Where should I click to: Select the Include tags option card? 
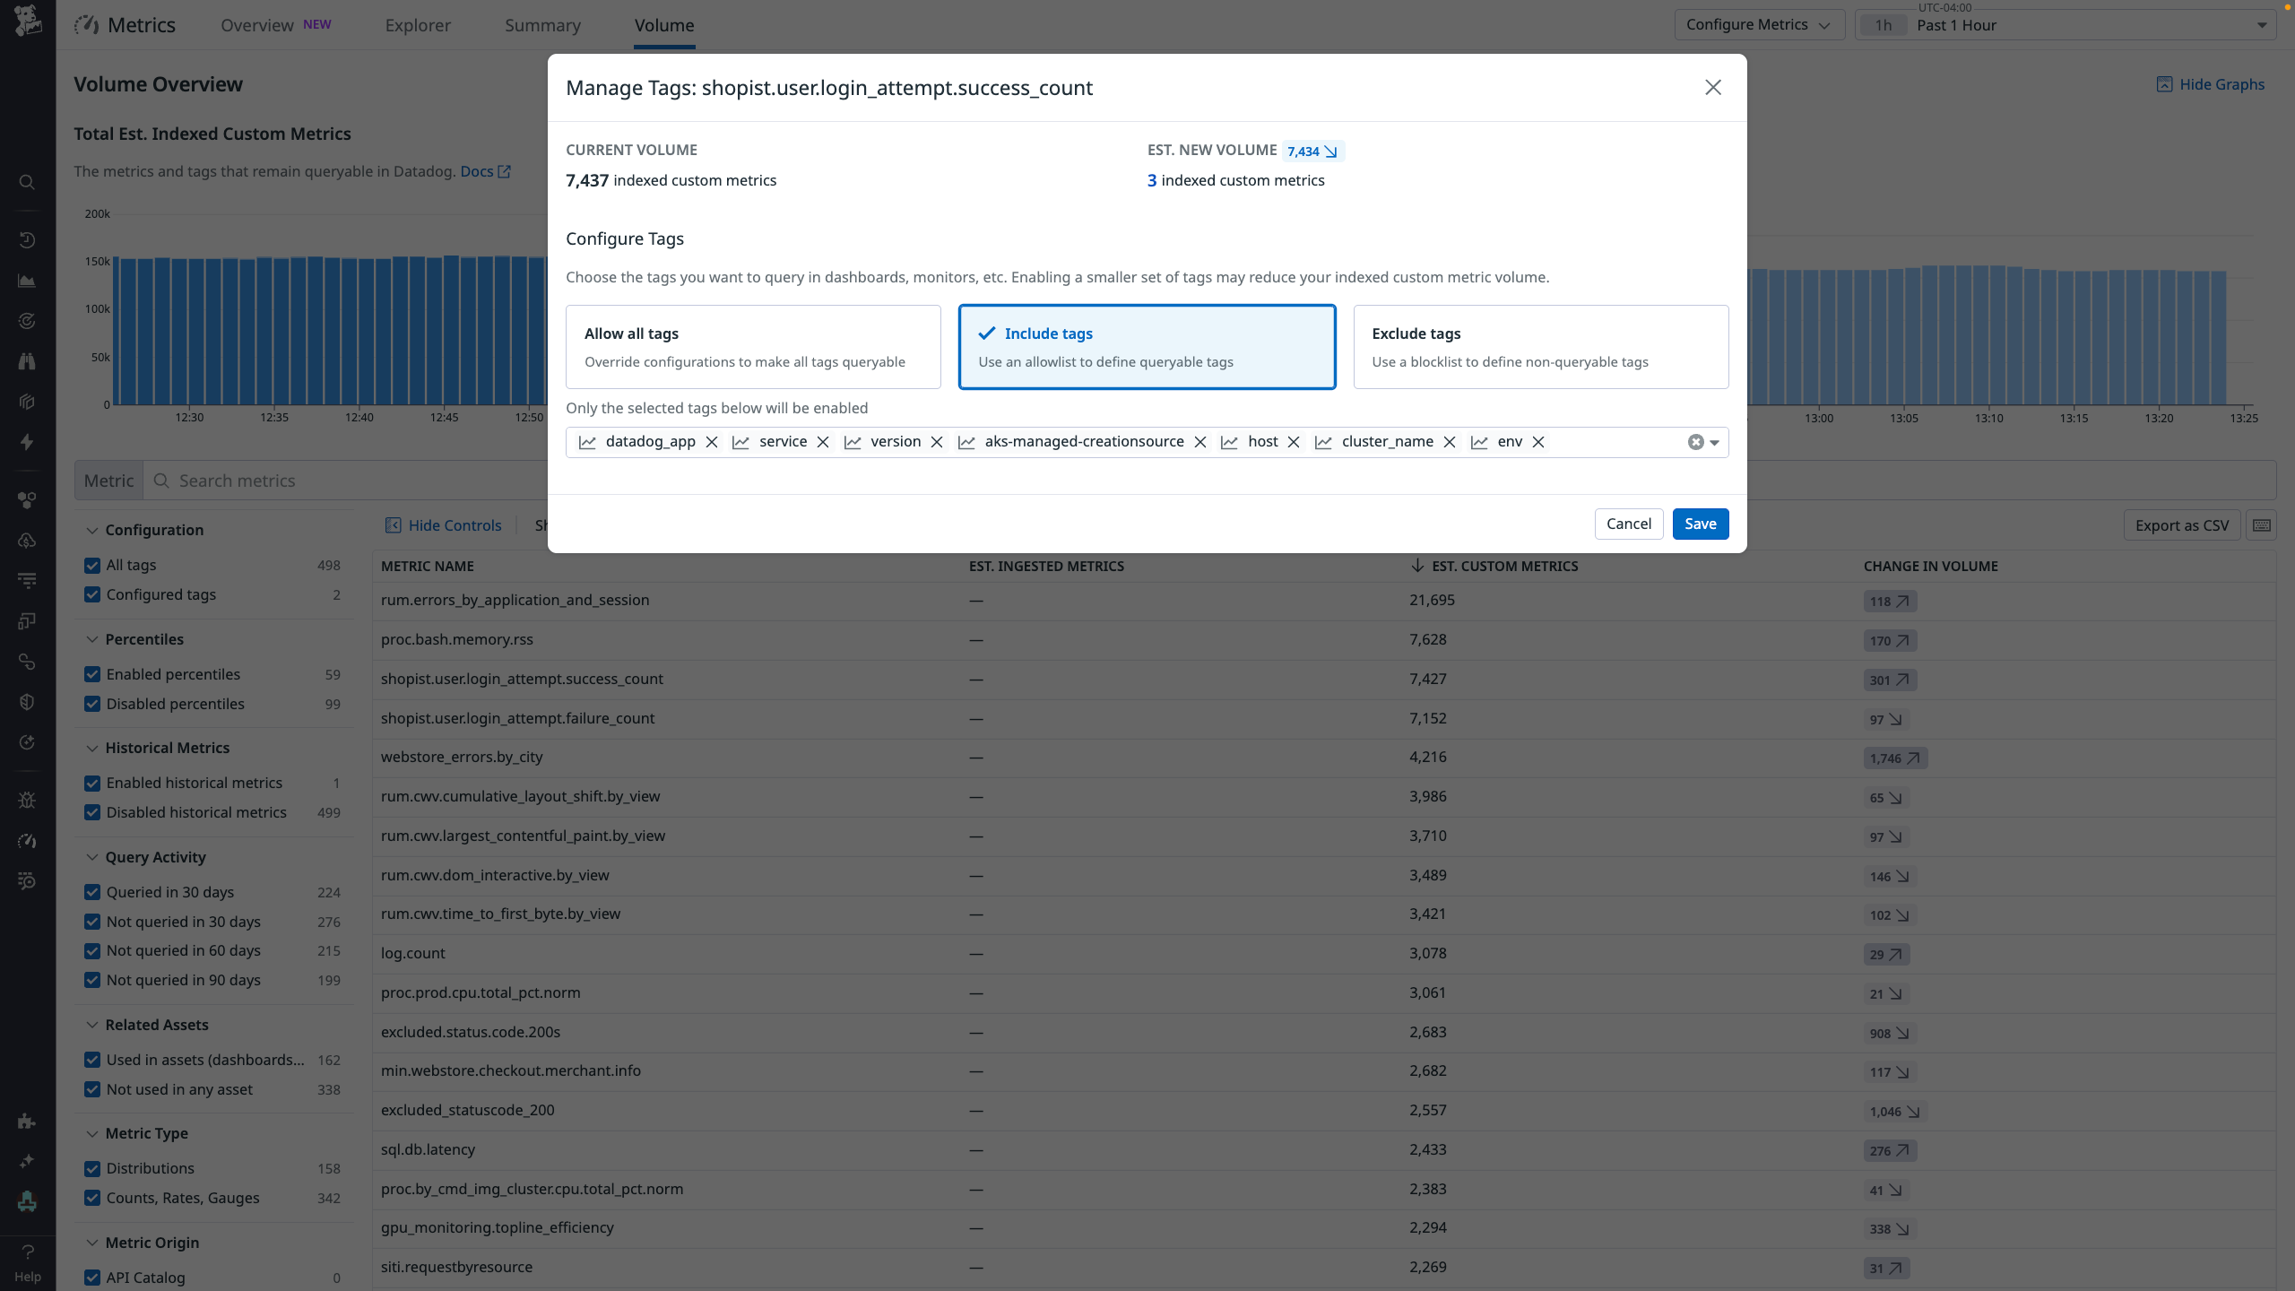(x=1147, y=347)
